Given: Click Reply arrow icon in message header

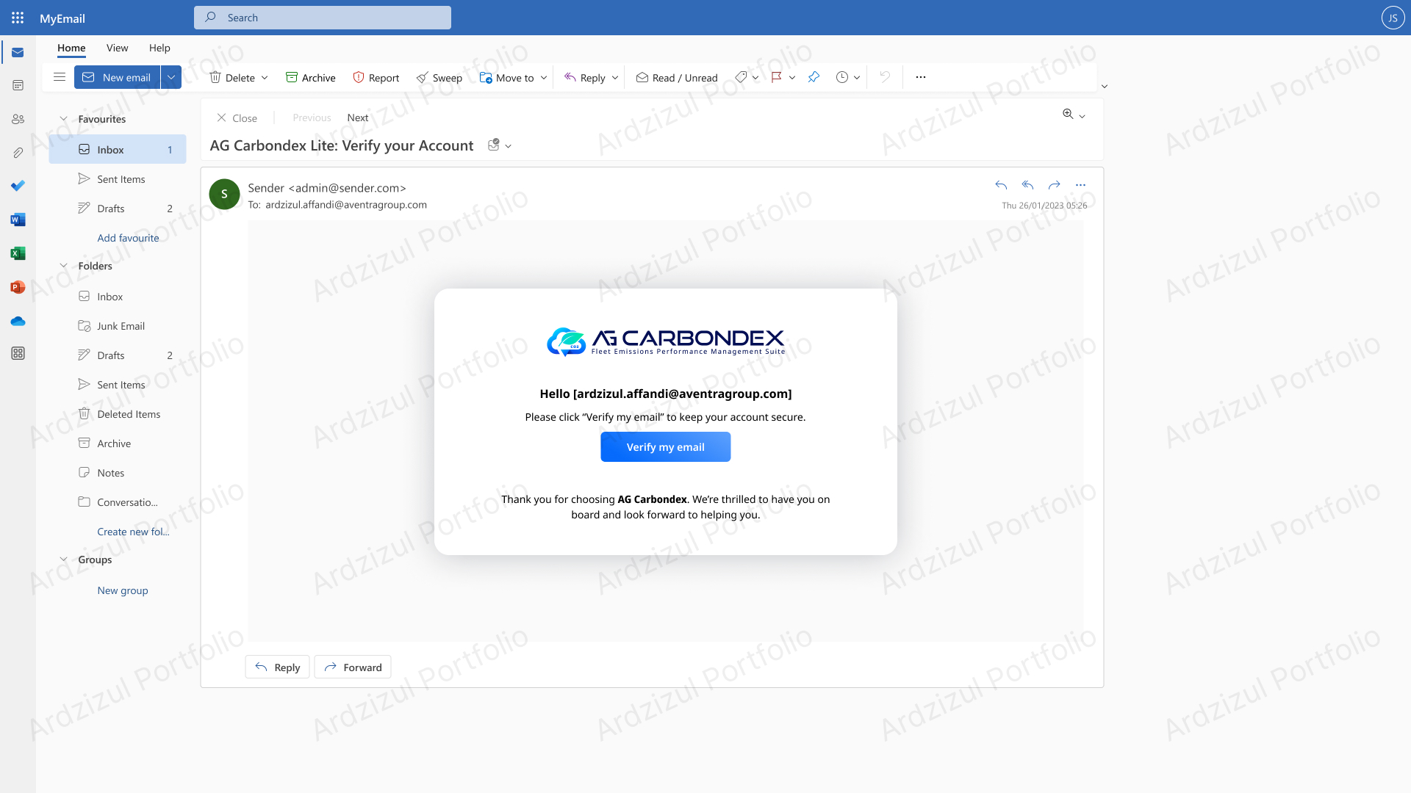Looking at the screenshot, I should click(1001, 185).
